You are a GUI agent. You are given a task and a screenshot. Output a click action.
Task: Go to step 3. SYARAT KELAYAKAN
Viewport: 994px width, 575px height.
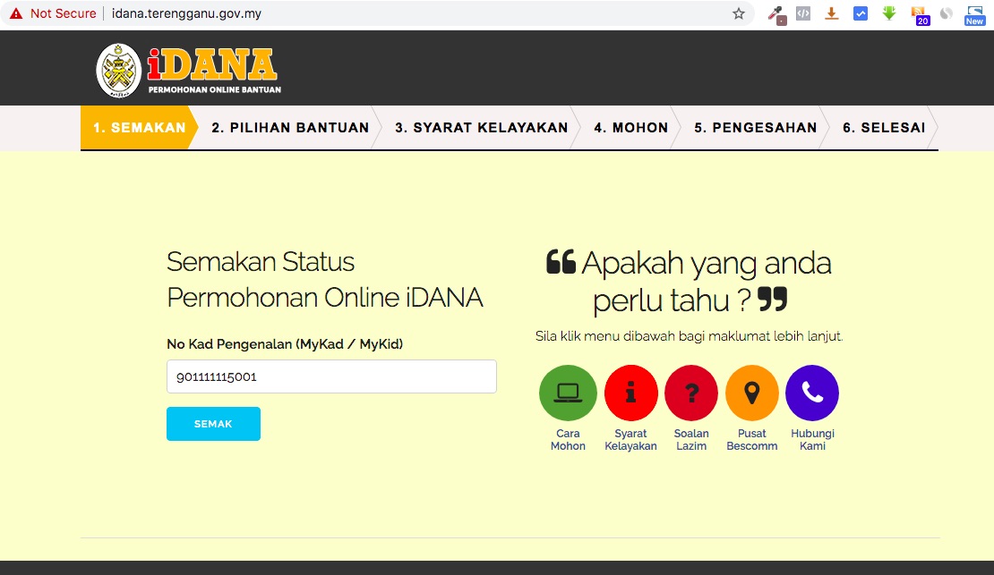coord(482,127)
